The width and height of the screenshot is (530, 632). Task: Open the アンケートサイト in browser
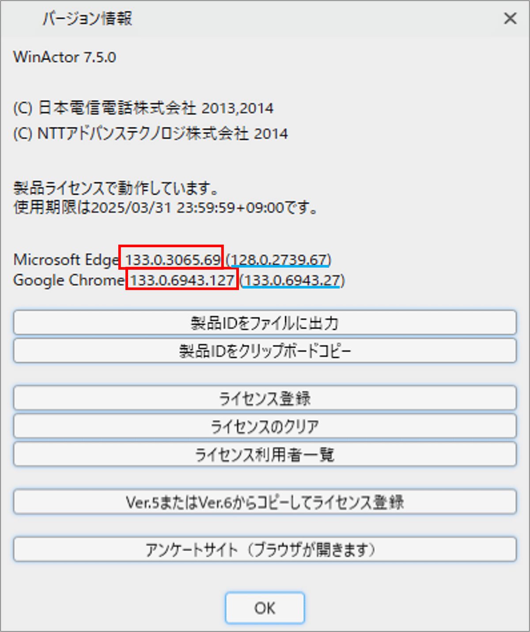(x=264, y=549)
